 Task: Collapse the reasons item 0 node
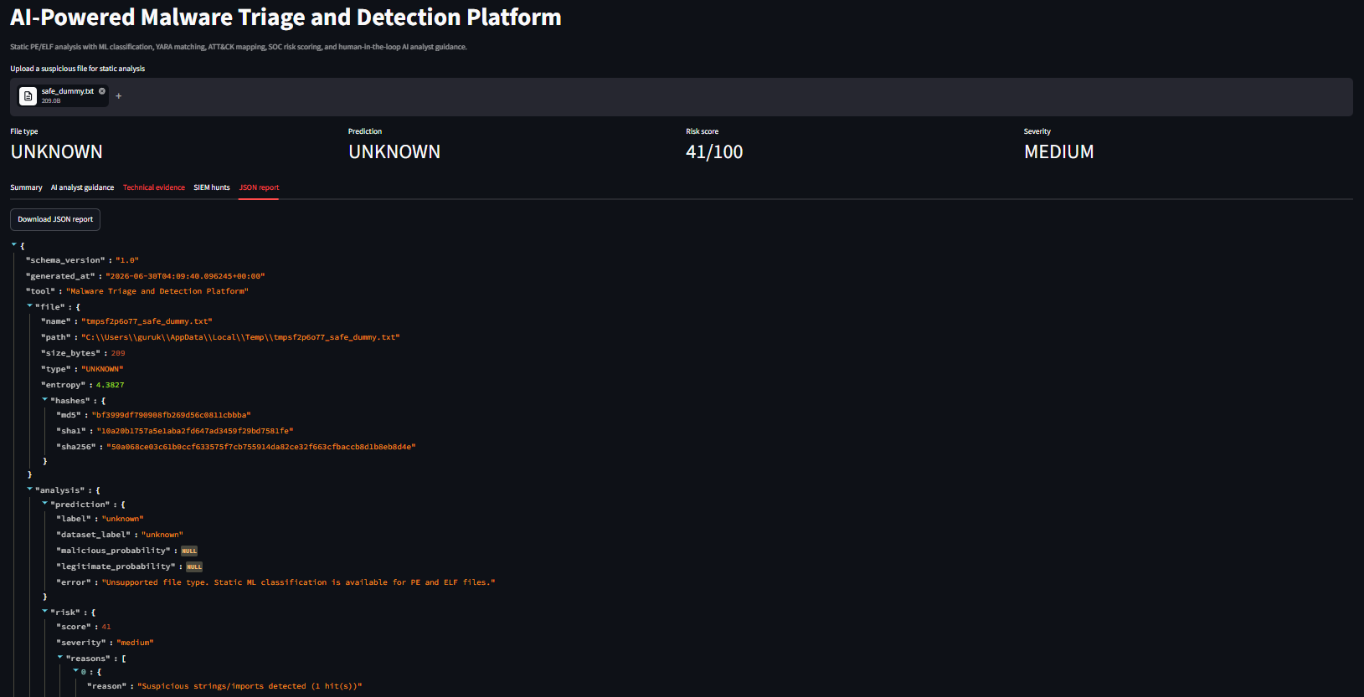[75, 671]
